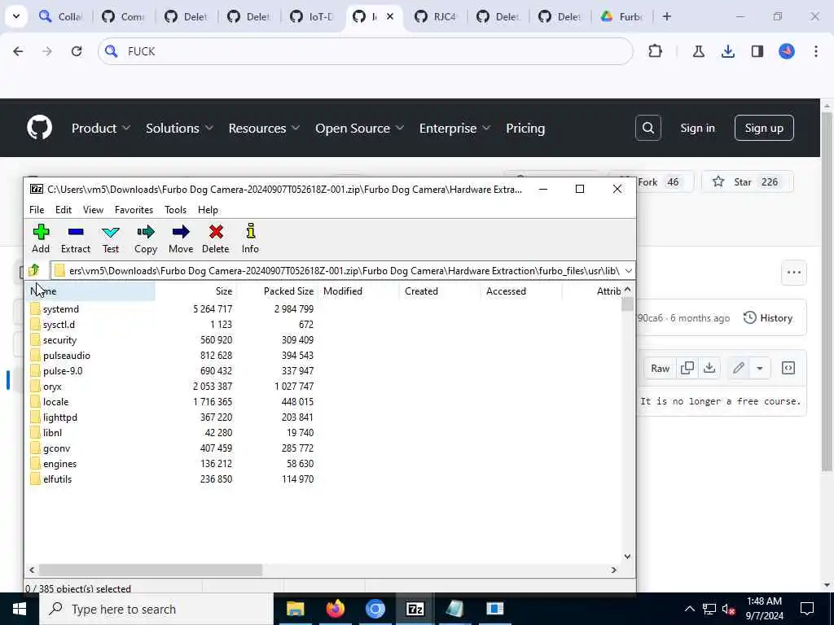Open the Tools menu in 7-Zip
The height and width of the screenshot is (625, 834).
[x=176, y=209]
